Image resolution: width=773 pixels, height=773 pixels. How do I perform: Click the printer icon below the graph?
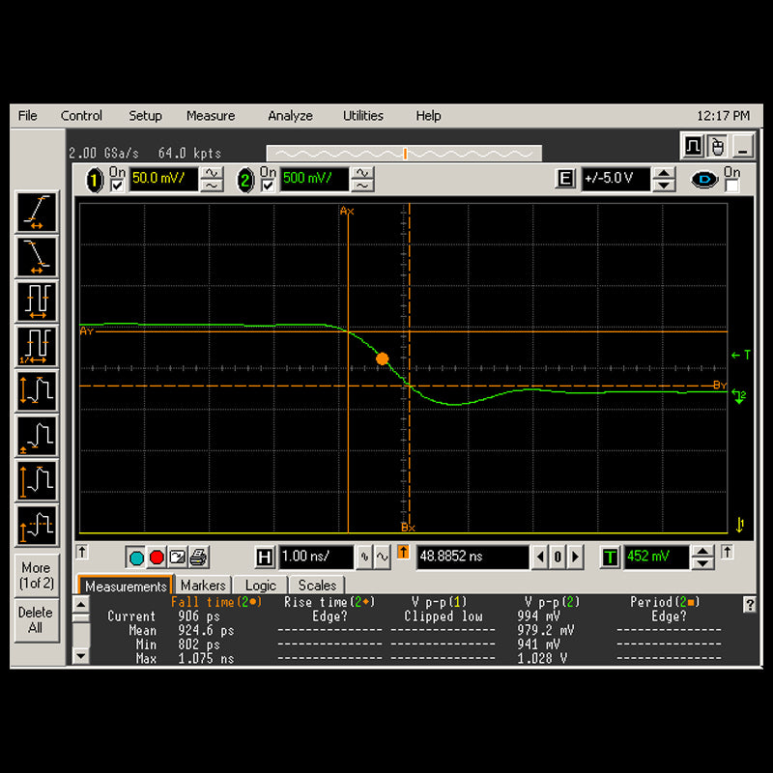point(198,558)
